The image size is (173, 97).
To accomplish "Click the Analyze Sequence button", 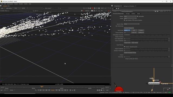I will click(x=129, y=28).
